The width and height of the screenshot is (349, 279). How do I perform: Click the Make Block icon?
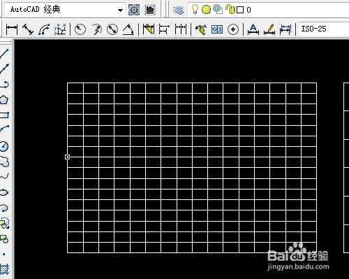click(x=4, y=238)
